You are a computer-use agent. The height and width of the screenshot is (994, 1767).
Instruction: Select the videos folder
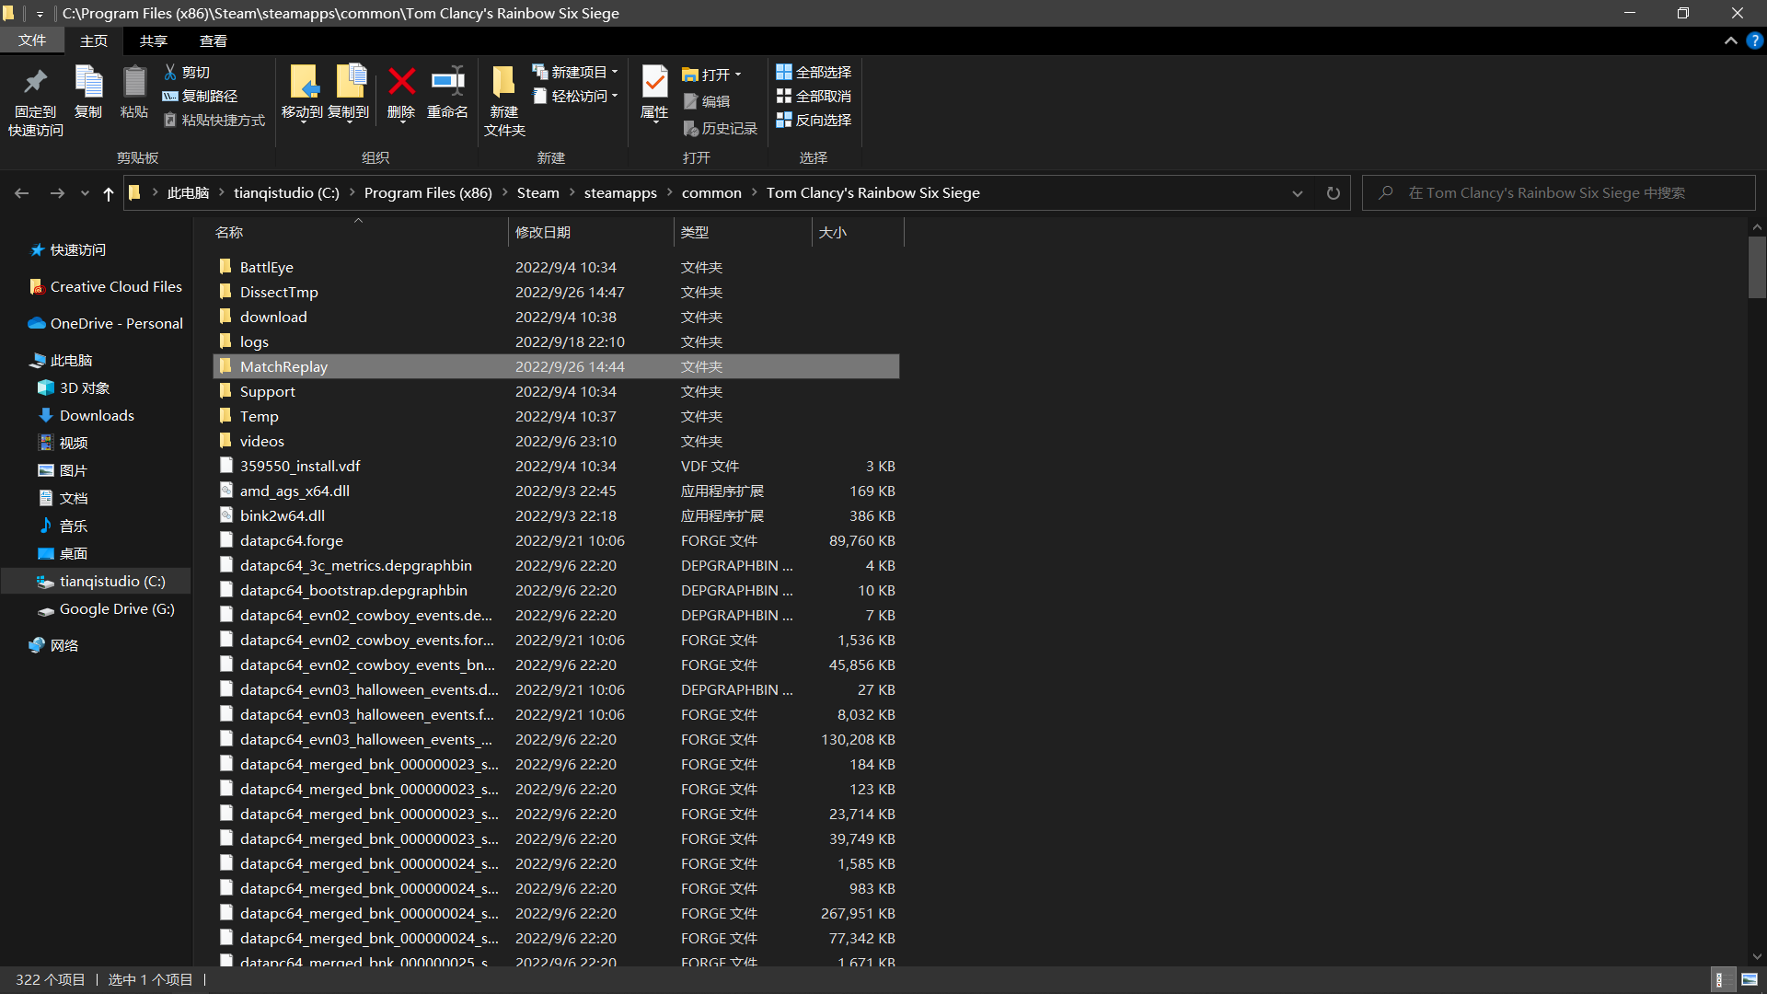click(556, 441)
